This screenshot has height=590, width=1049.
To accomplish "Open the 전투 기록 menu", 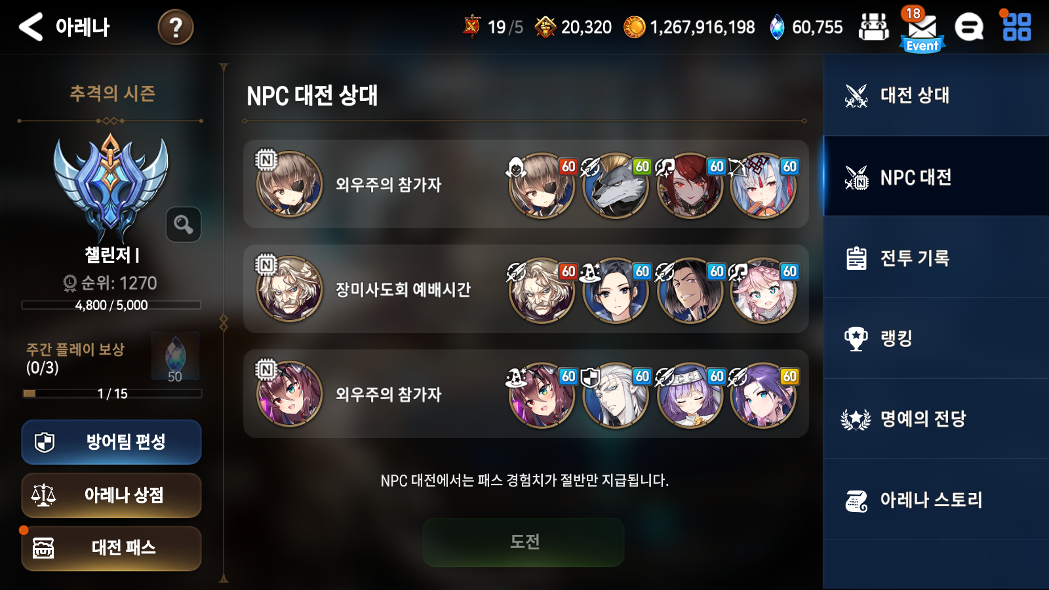I will 936,258.
